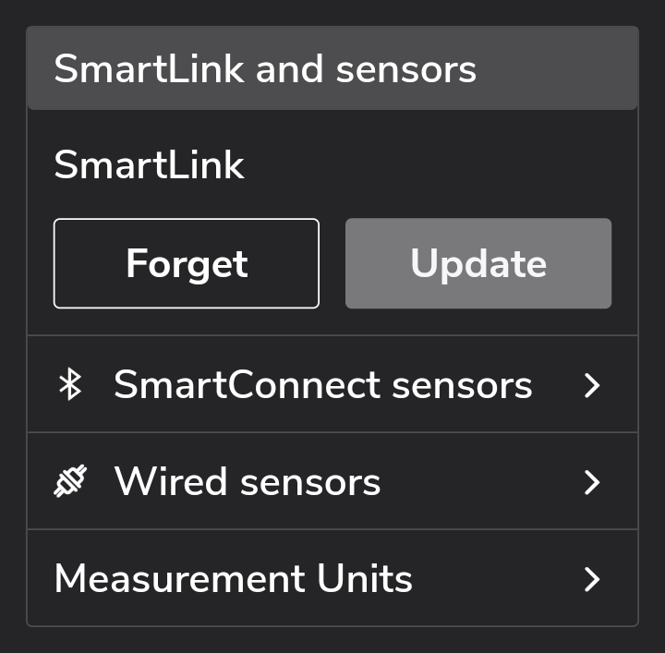This screenshot has height=653, width=665.
Task: Open the Wired sensors menu entry
Action: 247,482
